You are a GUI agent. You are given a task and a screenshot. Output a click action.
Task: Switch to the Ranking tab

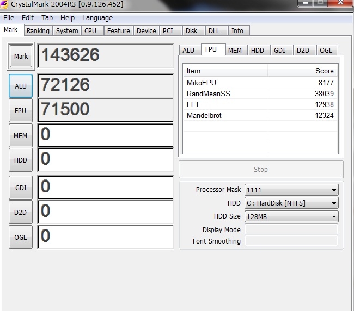38,31
